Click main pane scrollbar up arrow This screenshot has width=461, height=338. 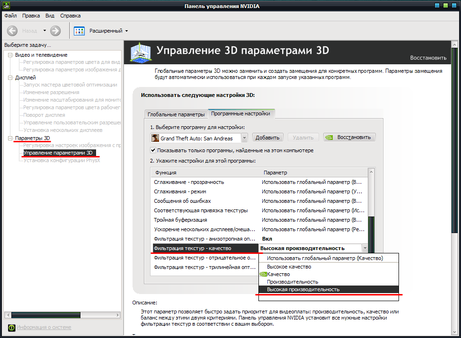click(x=454, y=44)
